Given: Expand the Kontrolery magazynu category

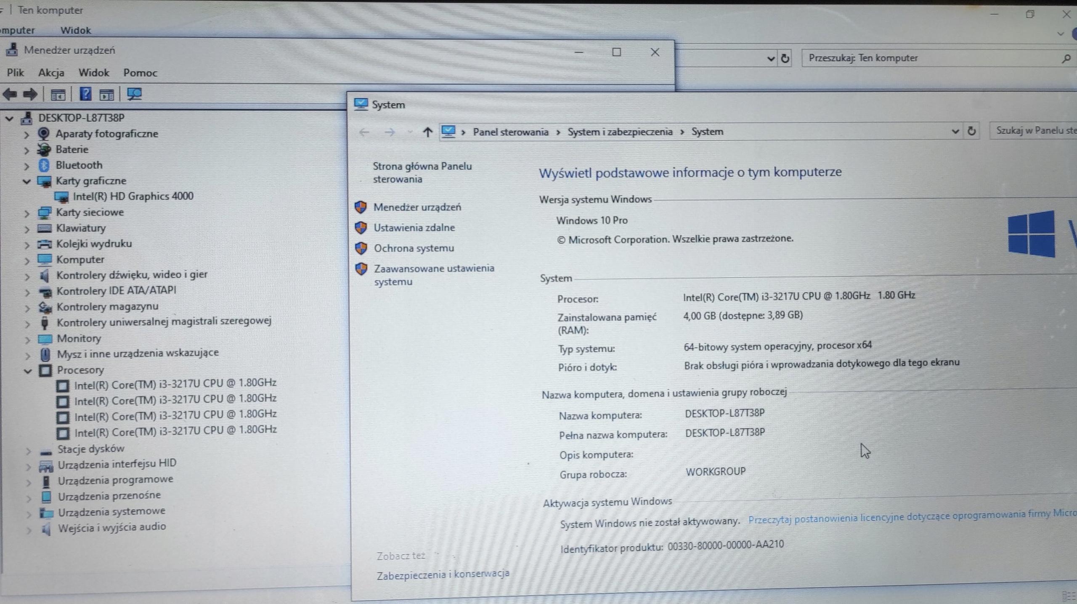Looking at the screenshot, I should pos(27,309).
